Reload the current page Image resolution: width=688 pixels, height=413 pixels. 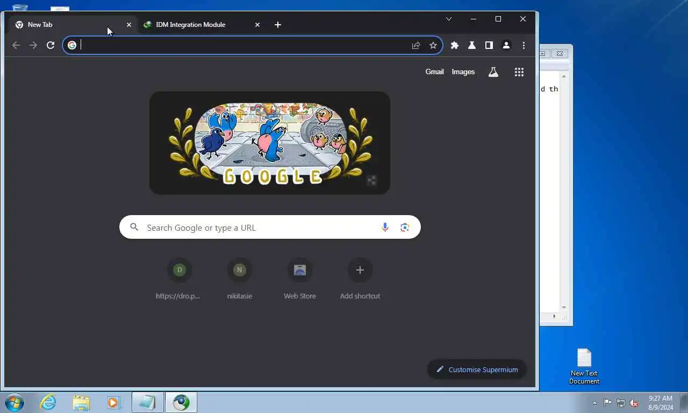[51, 45]
